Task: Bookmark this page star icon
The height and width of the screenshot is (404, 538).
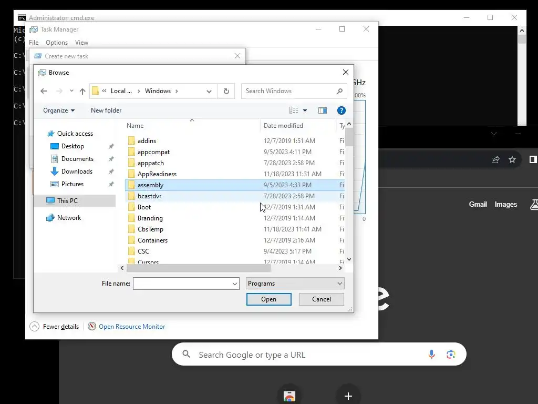Action: (512, 159)
